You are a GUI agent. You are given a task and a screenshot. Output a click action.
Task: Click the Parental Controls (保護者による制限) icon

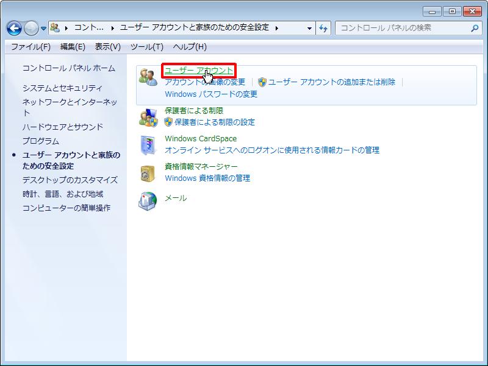pyautogui.click(x=148, y=117)
